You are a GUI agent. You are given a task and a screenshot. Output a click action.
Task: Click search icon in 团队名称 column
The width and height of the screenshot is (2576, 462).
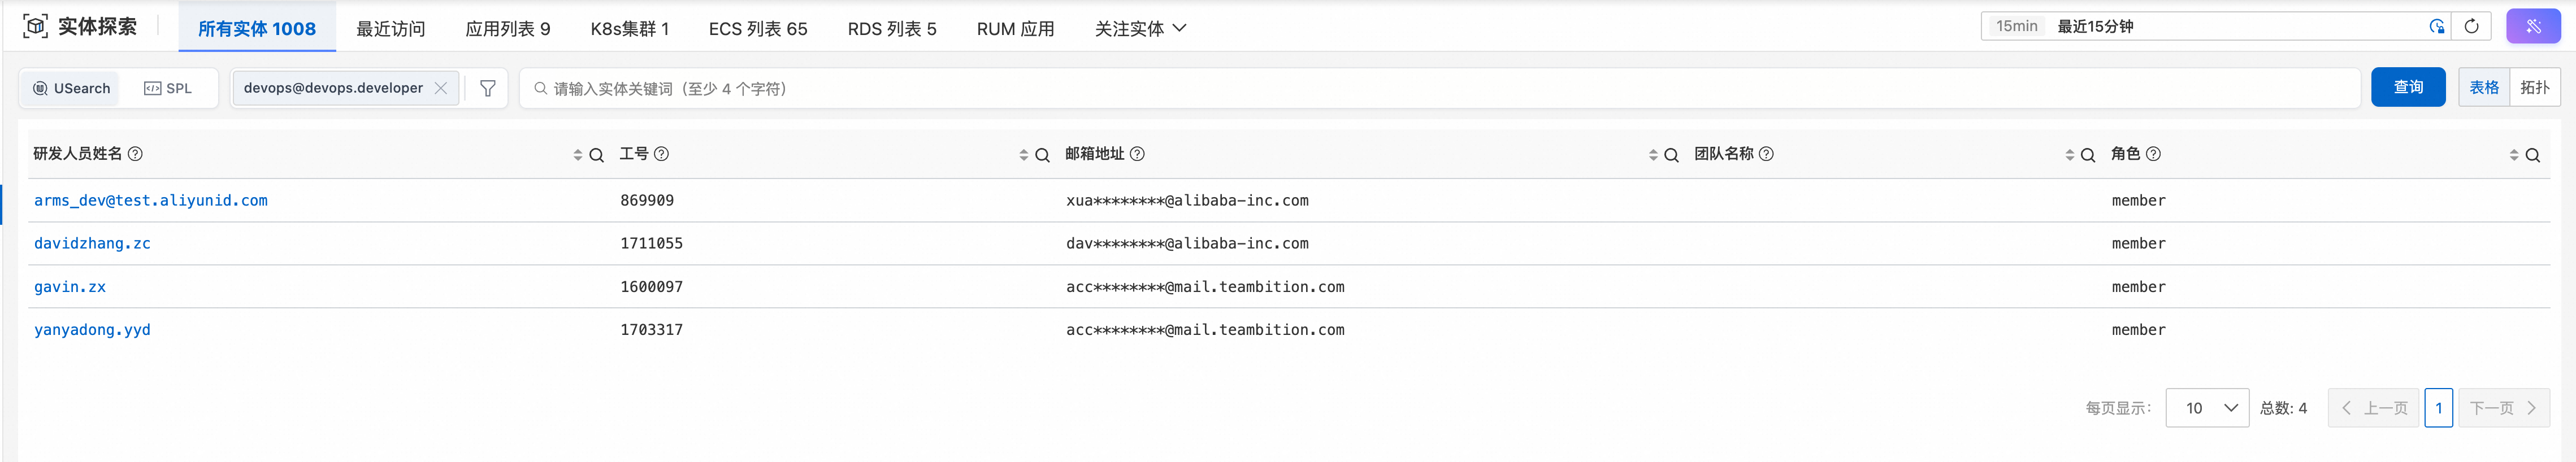click(x=2087, y=155)
